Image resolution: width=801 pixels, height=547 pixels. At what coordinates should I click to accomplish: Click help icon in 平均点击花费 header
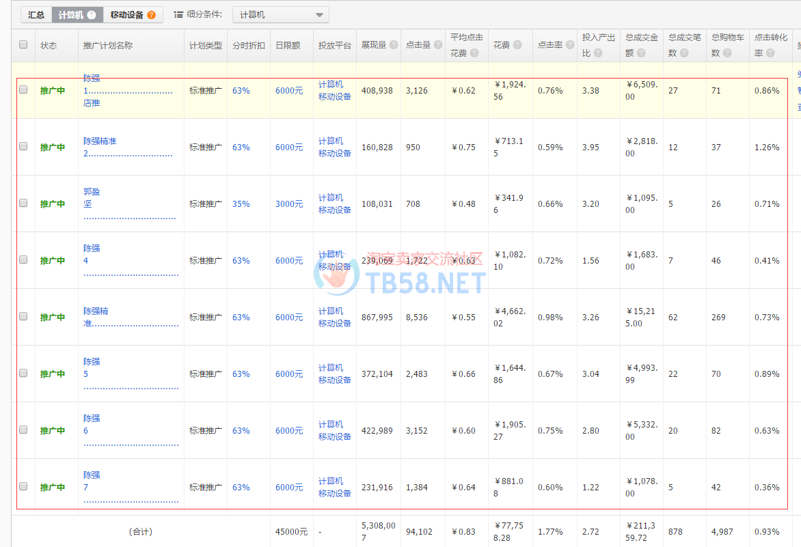click(474, 53)
